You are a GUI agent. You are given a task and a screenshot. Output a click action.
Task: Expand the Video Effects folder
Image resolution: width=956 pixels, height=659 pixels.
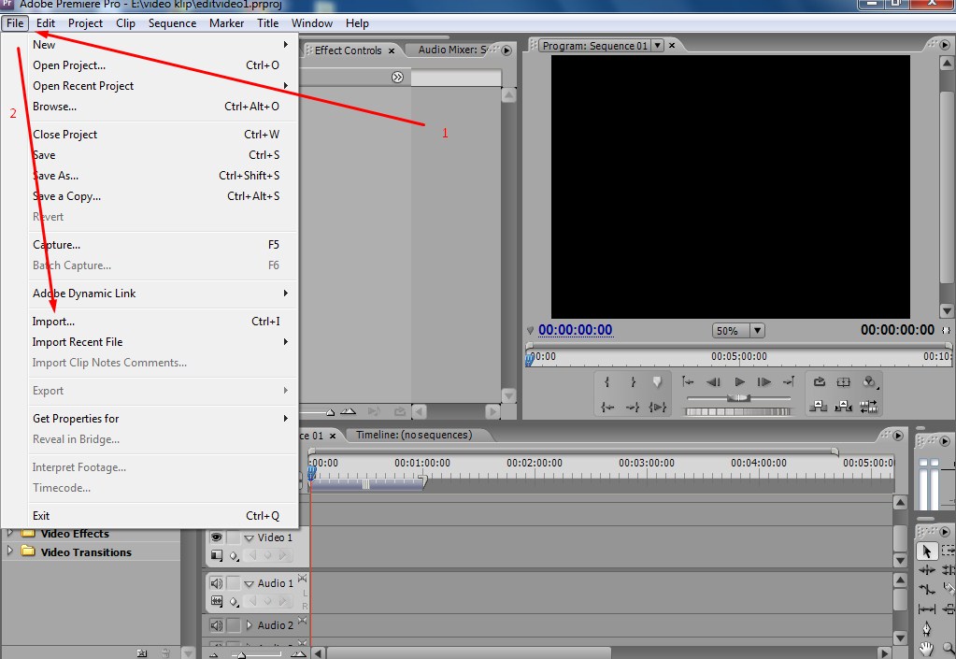(9, 533)
